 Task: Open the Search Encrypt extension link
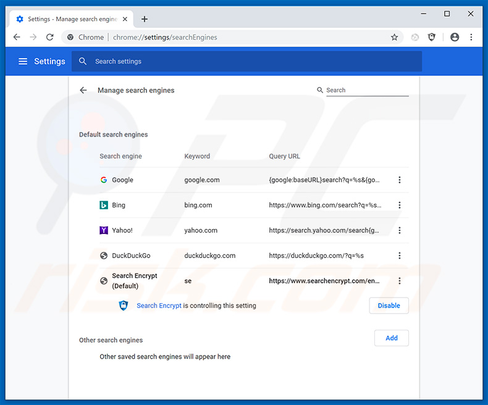coord(159,306)
